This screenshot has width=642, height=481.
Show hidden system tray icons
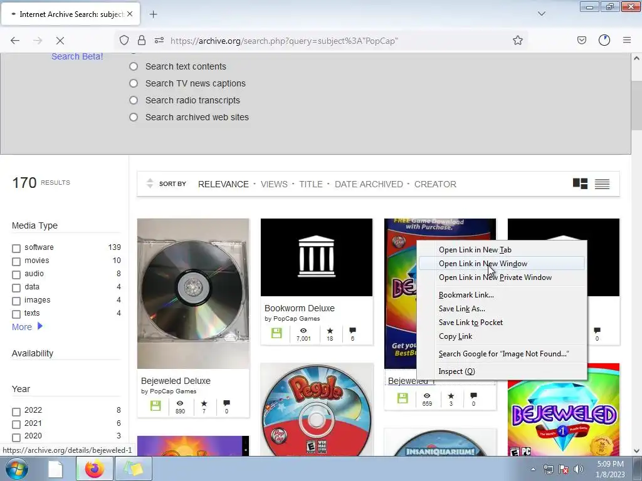[x=533, y=469]
